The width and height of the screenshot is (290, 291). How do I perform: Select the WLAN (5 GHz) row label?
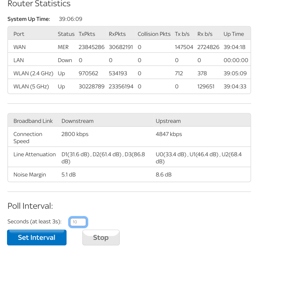pyautogui.click(x=31, y=87)
